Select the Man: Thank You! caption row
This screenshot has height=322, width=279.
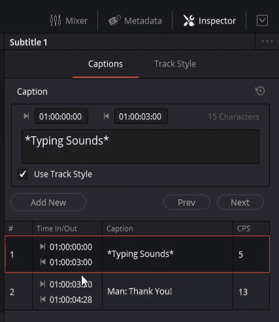137,291
